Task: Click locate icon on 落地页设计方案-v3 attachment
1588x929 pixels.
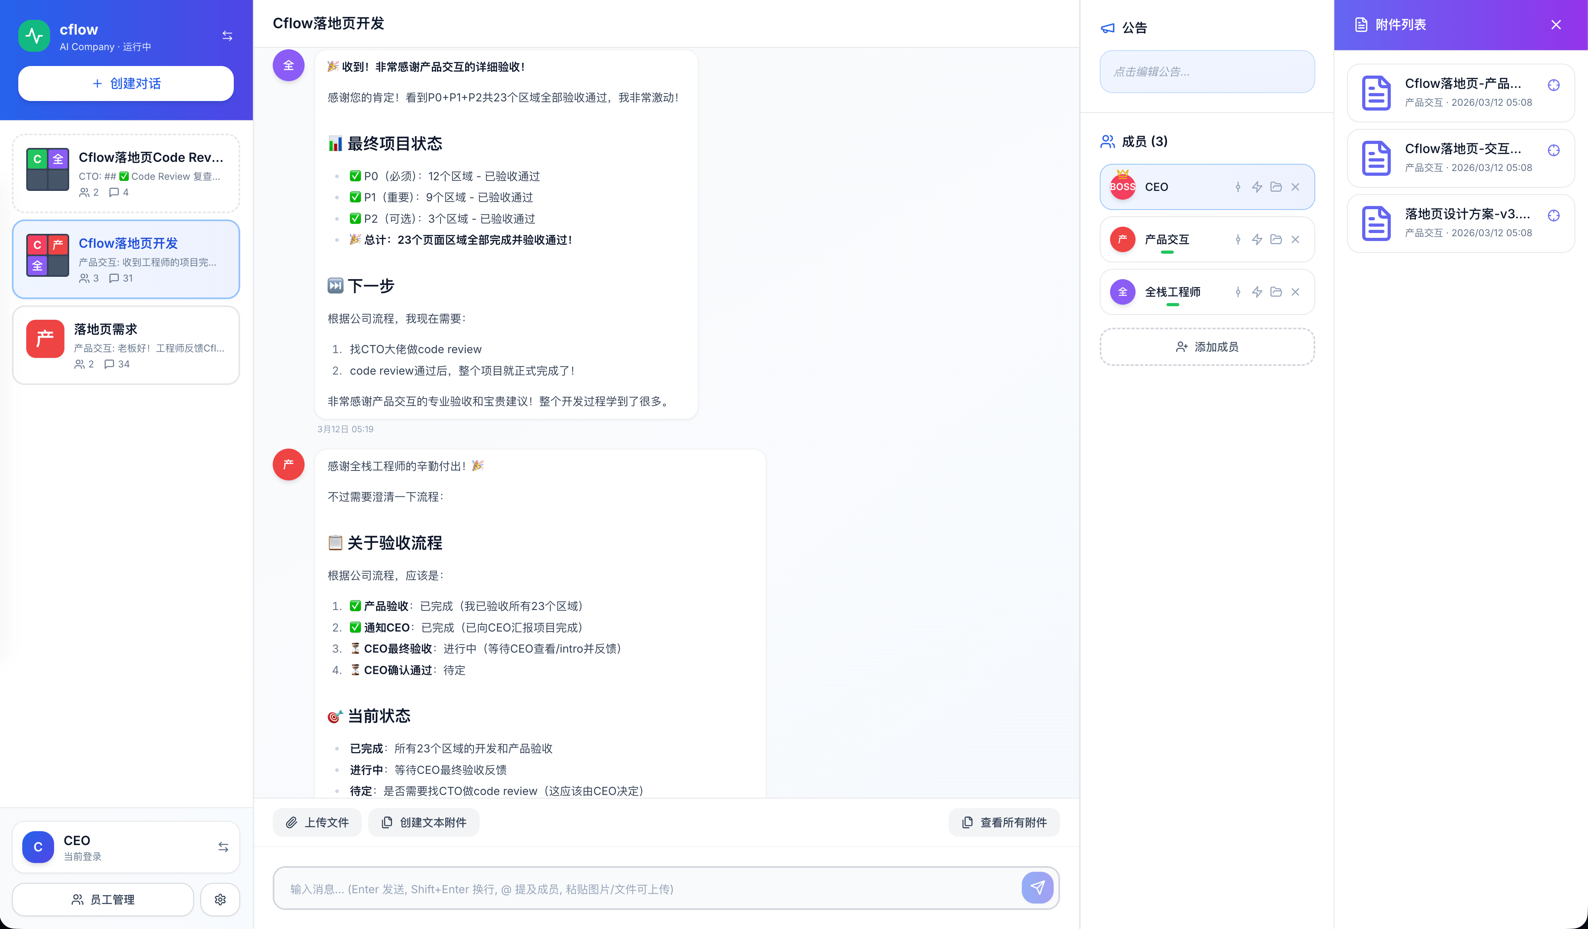Action: [x=1553, y=216]
